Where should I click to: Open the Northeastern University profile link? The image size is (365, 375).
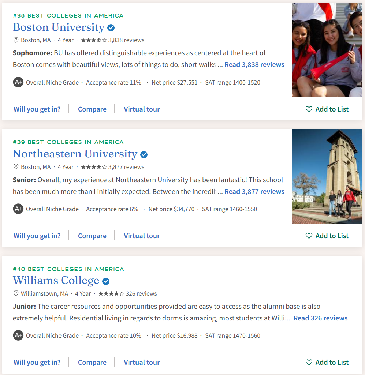point(75,154)
